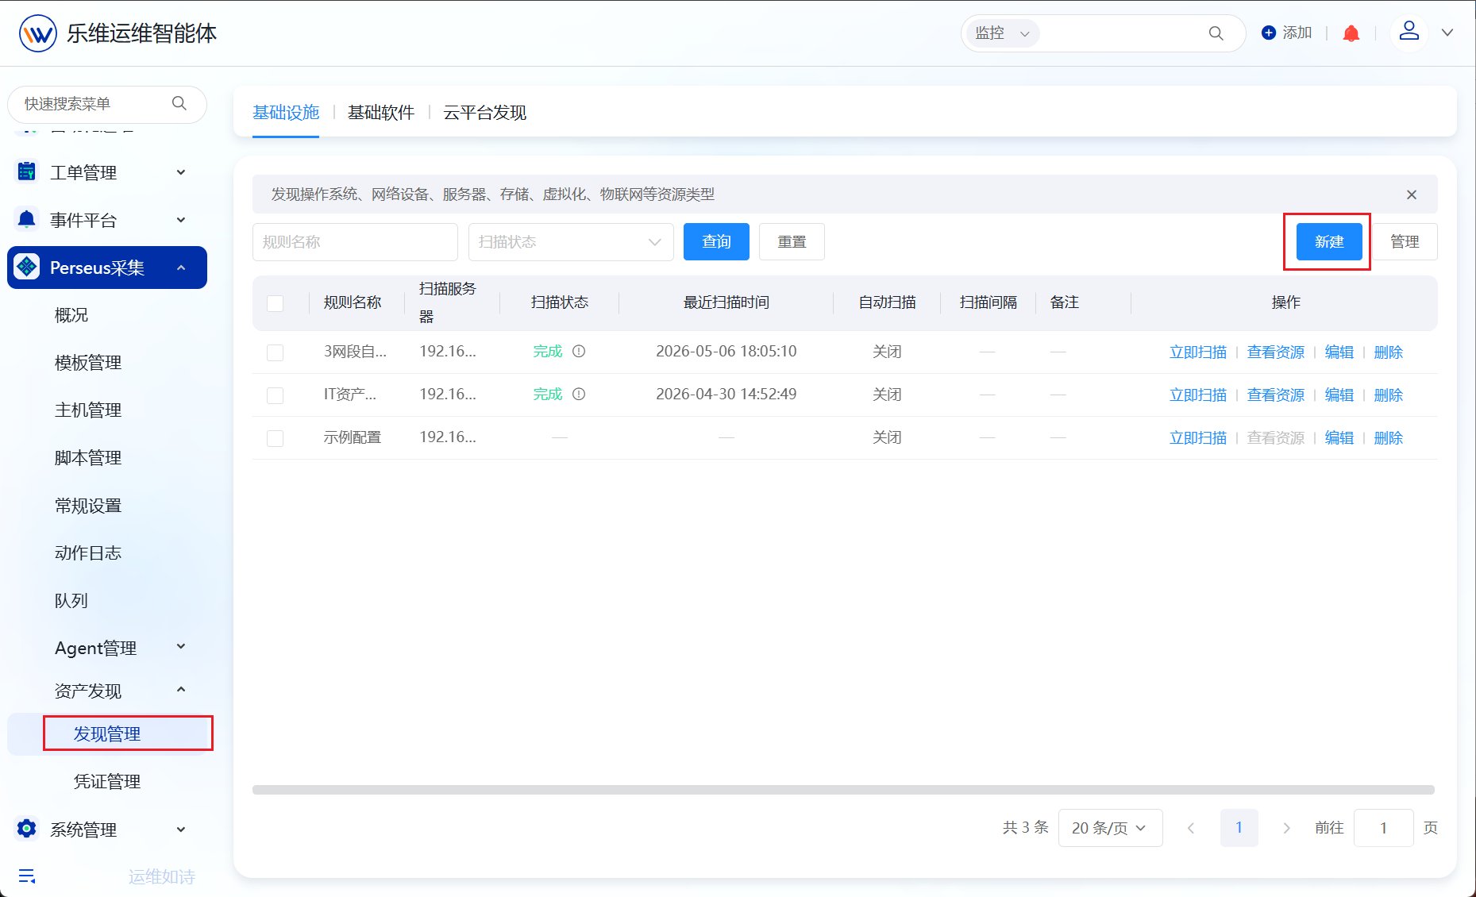1476x897 pixels.
Task: Expand the 系统管理 menu
Action: (181, 830)
